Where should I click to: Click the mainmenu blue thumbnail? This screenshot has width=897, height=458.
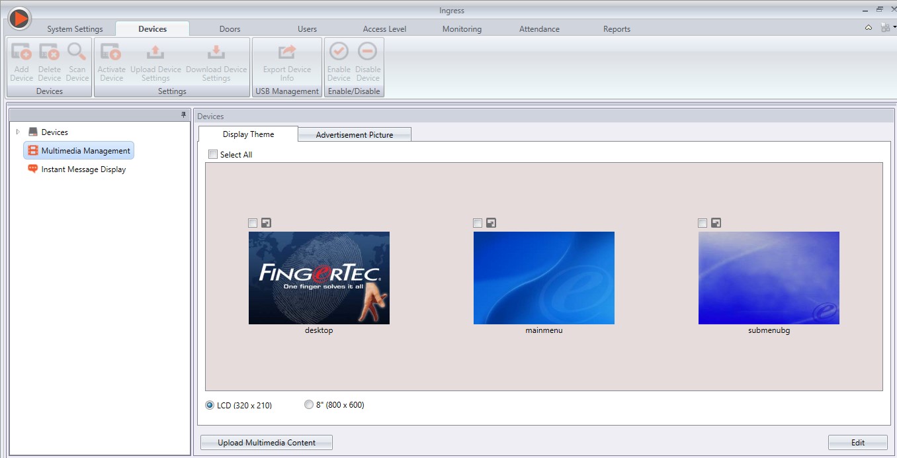(x=544, y=278)
